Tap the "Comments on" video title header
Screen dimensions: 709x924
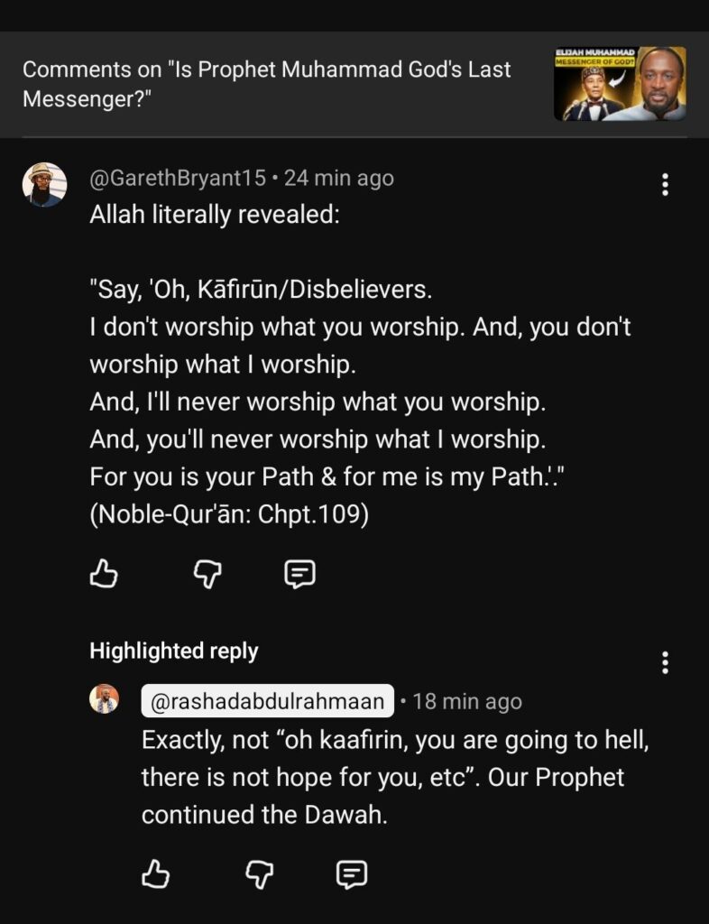click(x=267, y=83)
